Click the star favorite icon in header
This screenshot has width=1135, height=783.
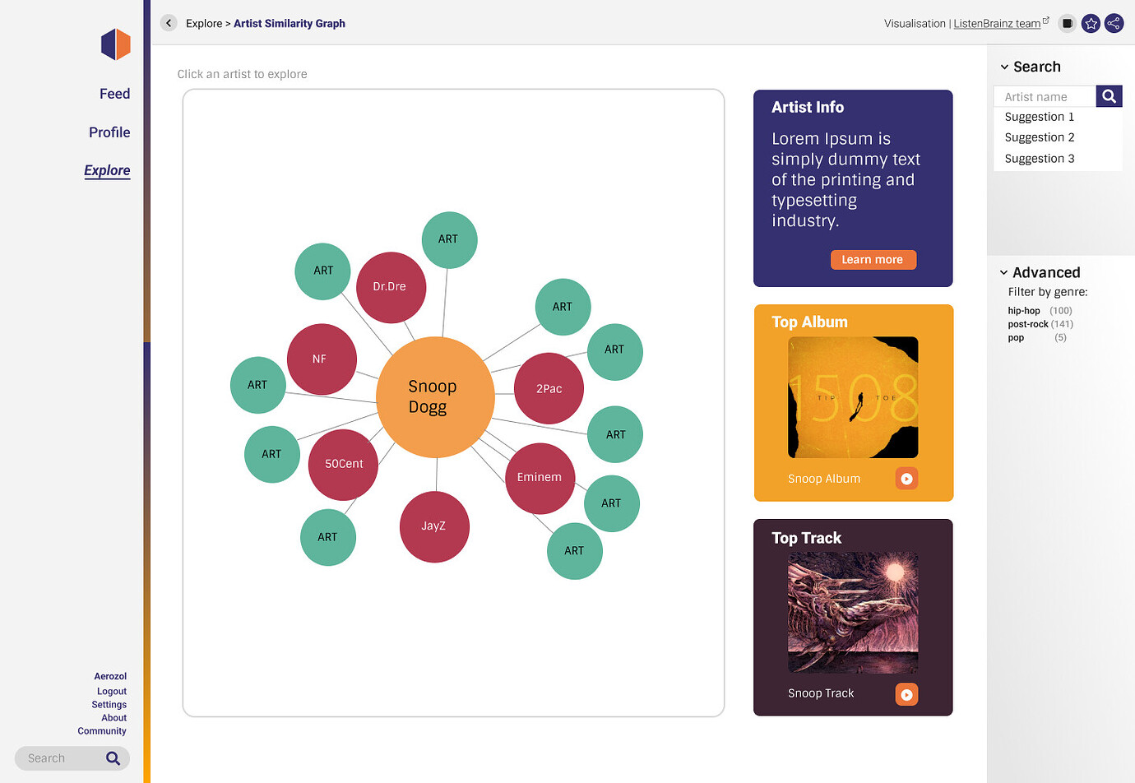tap(1091, 23)
